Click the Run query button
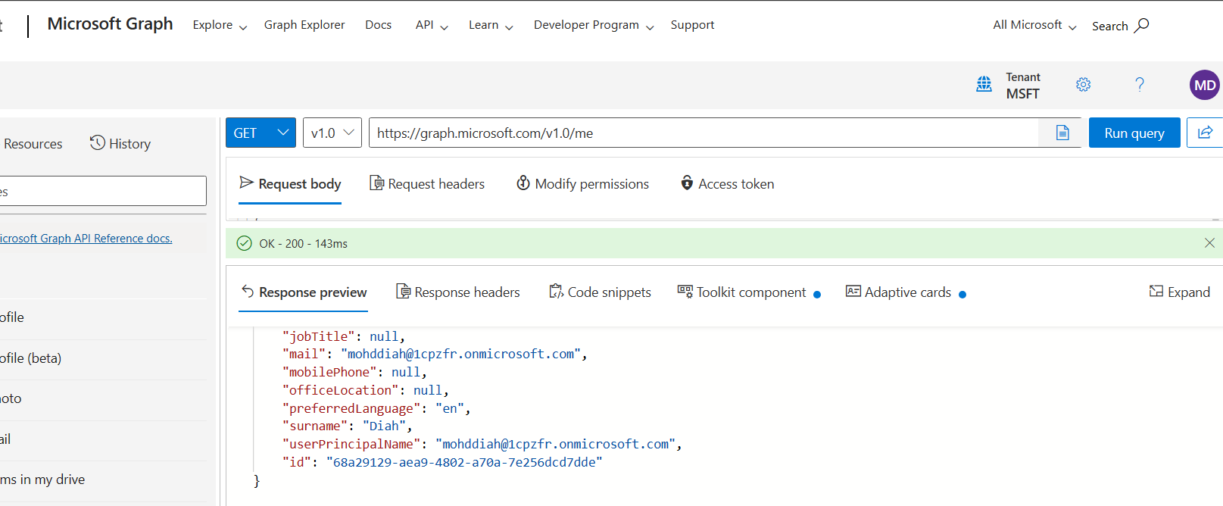The height and width of the screenshot is (506, 1223). pyautogui.click(x=1134, y=133)
